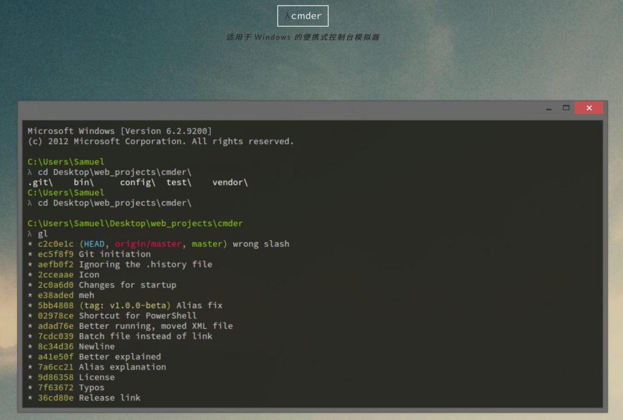Screen dimensions: 623x420
Task: Click the '.git\' directory name
Action: click(x=40, y=182)
